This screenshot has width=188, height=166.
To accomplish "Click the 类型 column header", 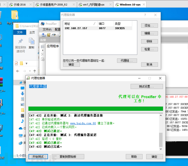I will (123, 24).
